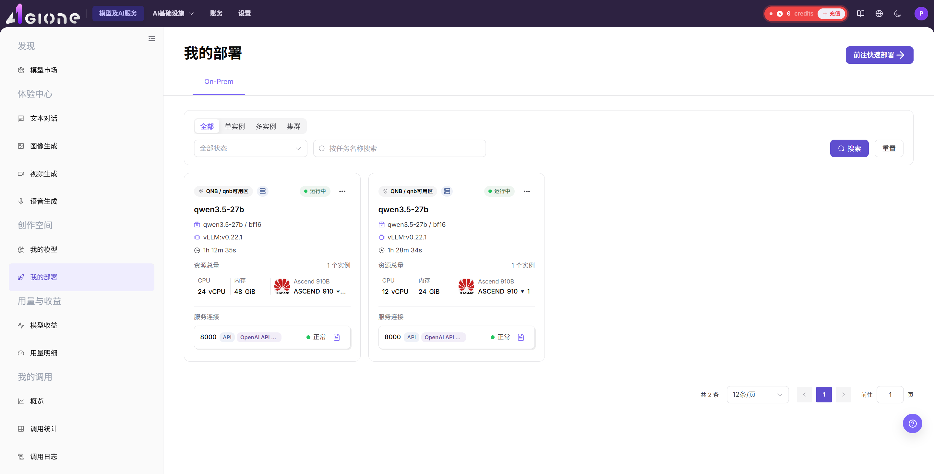Open user avatar P menu

coord(921,14)
